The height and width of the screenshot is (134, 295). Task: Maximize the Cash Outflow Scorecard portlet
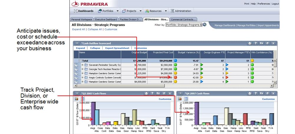coord(267,43)
